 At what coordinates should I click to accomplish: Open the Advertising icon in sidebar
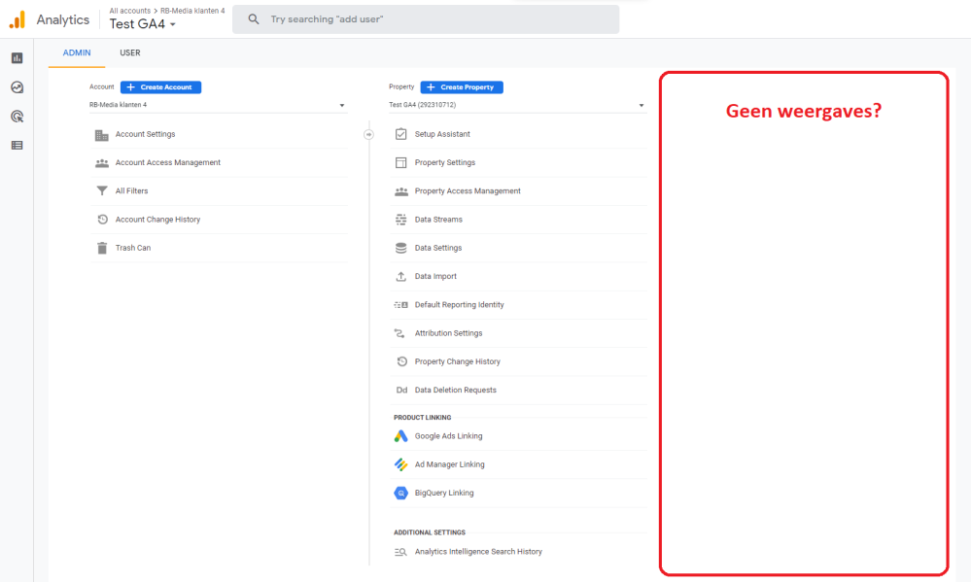tap(17, 117)
